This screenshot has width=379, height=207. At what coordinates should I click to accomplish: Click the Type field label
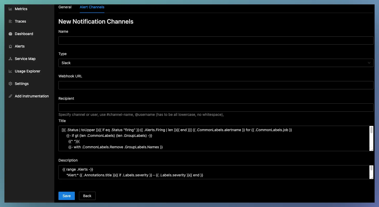tap(63, 54)
